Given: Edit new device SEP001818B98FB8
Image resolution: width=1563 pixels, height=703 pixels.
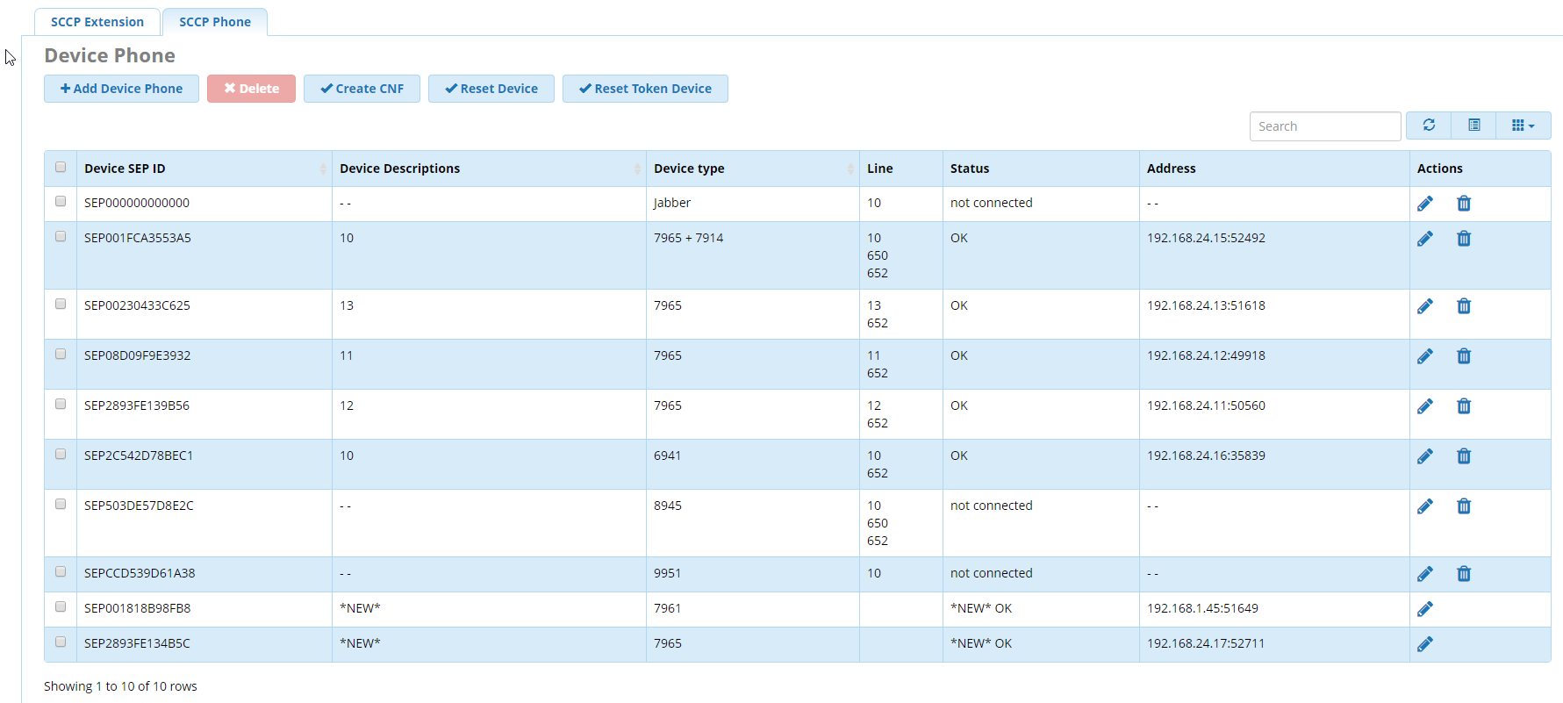Looking at the screenshot, I should (x=1425, y=609).
